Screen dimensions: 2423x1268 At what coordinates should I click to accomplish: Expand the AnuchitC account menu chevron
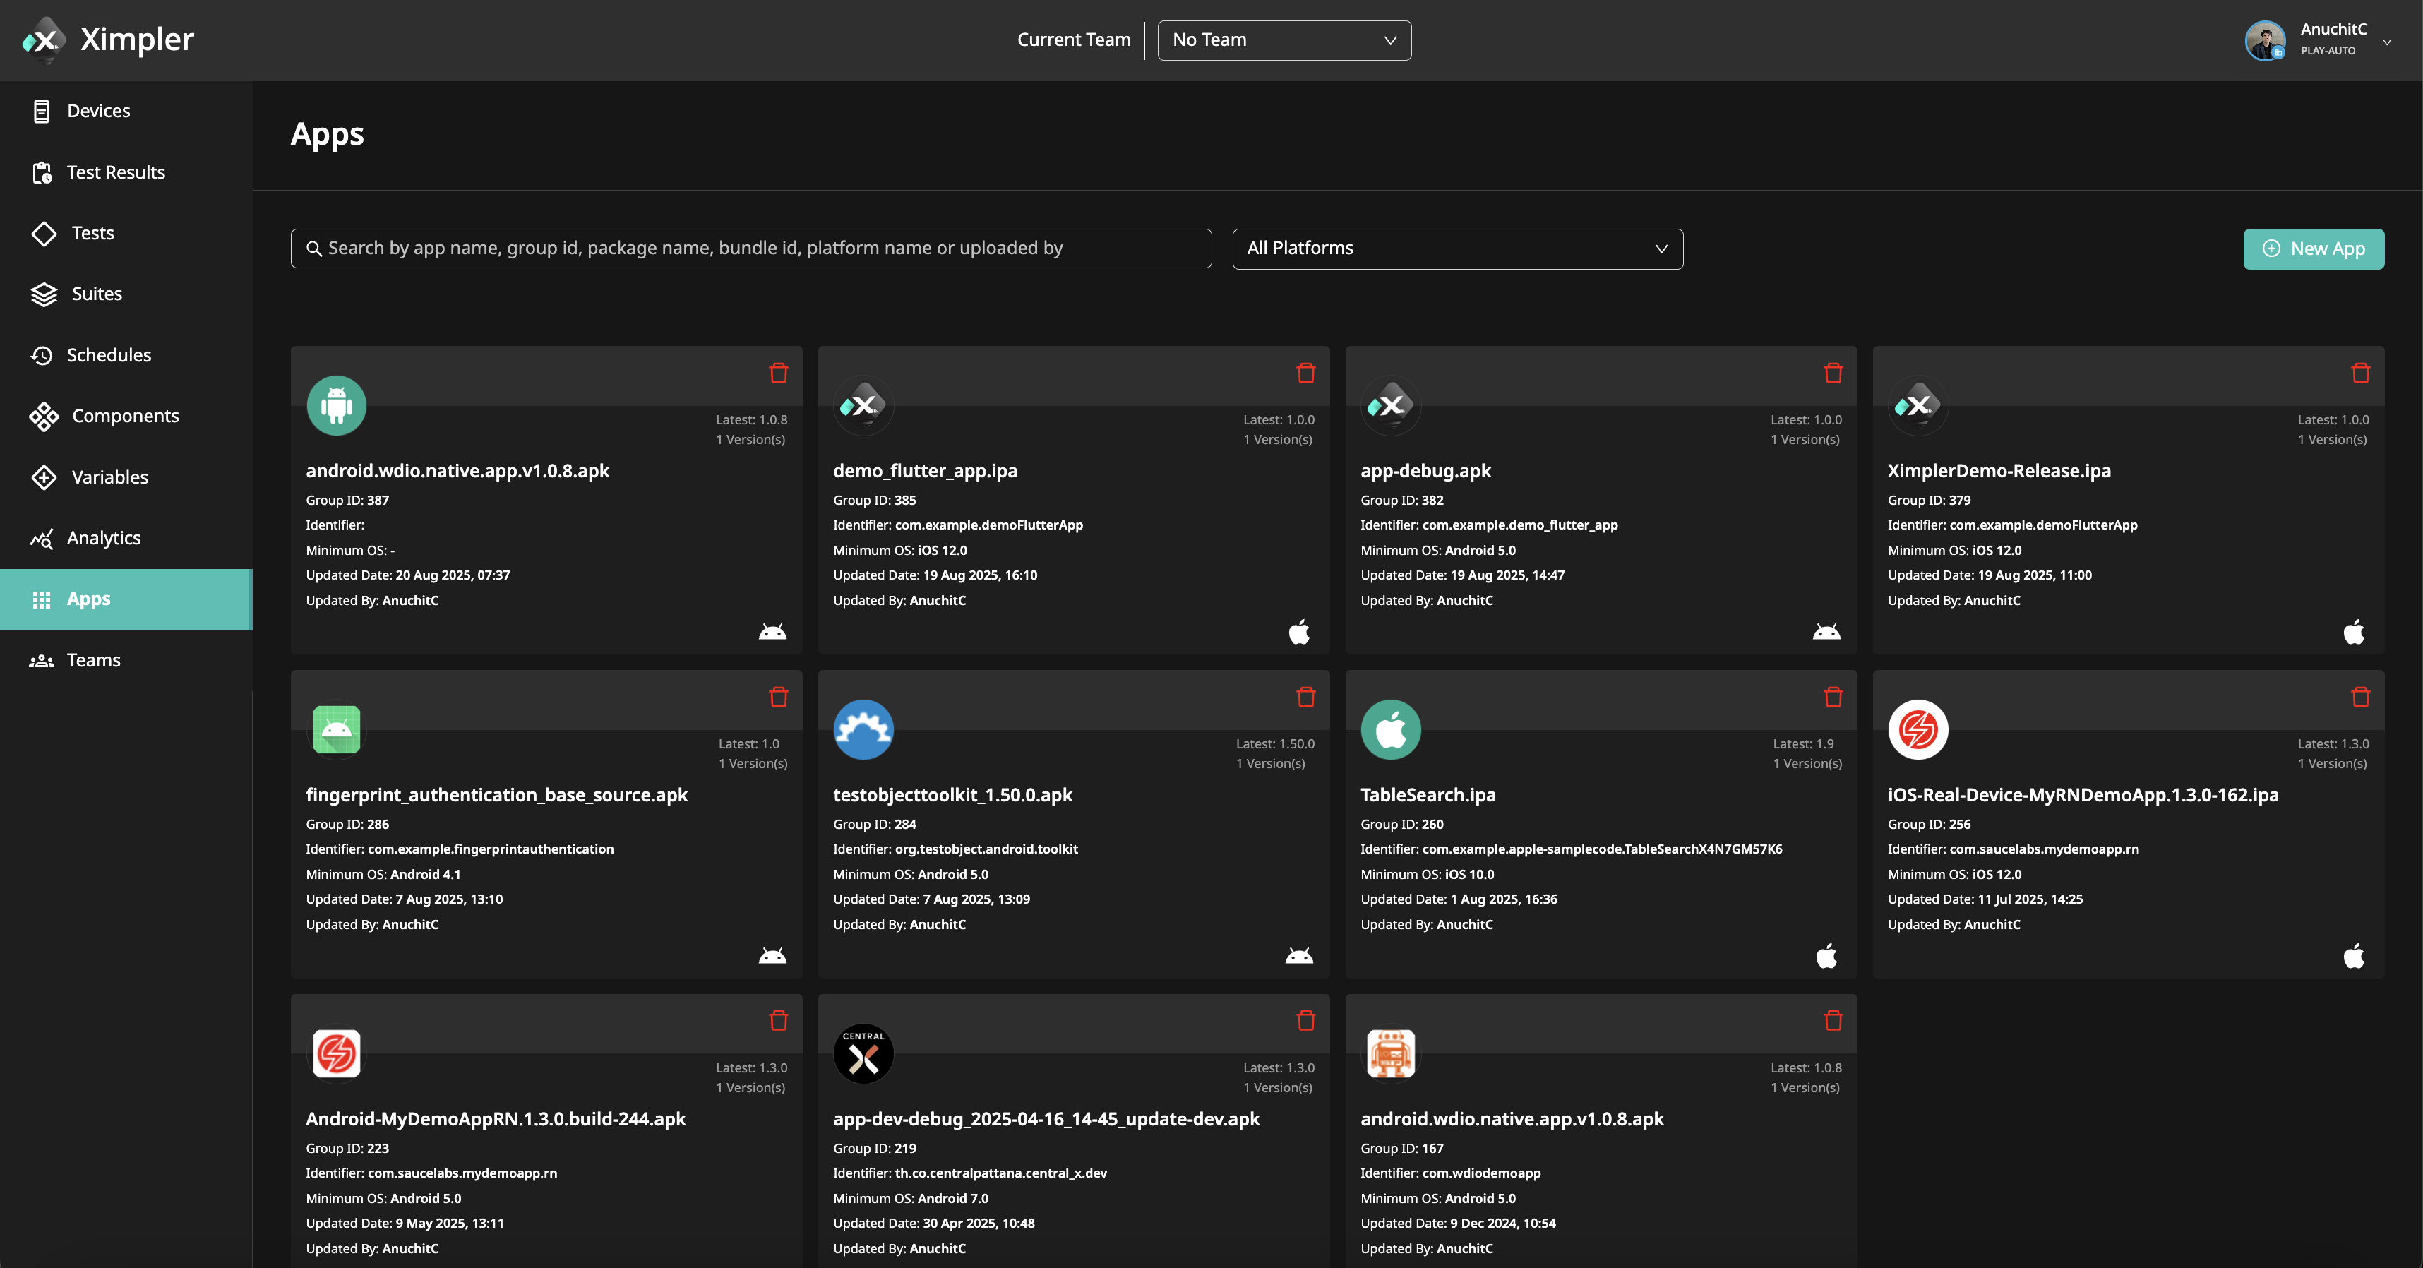coord(2386,42)
